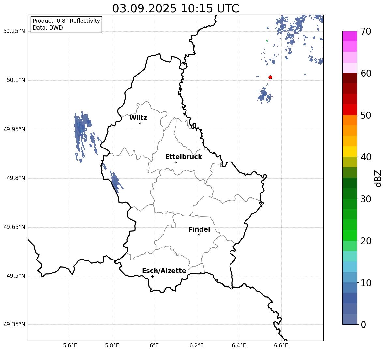386x352 pixels.
Task: Click the 10 tick label on colorbar
Action: 366,283
